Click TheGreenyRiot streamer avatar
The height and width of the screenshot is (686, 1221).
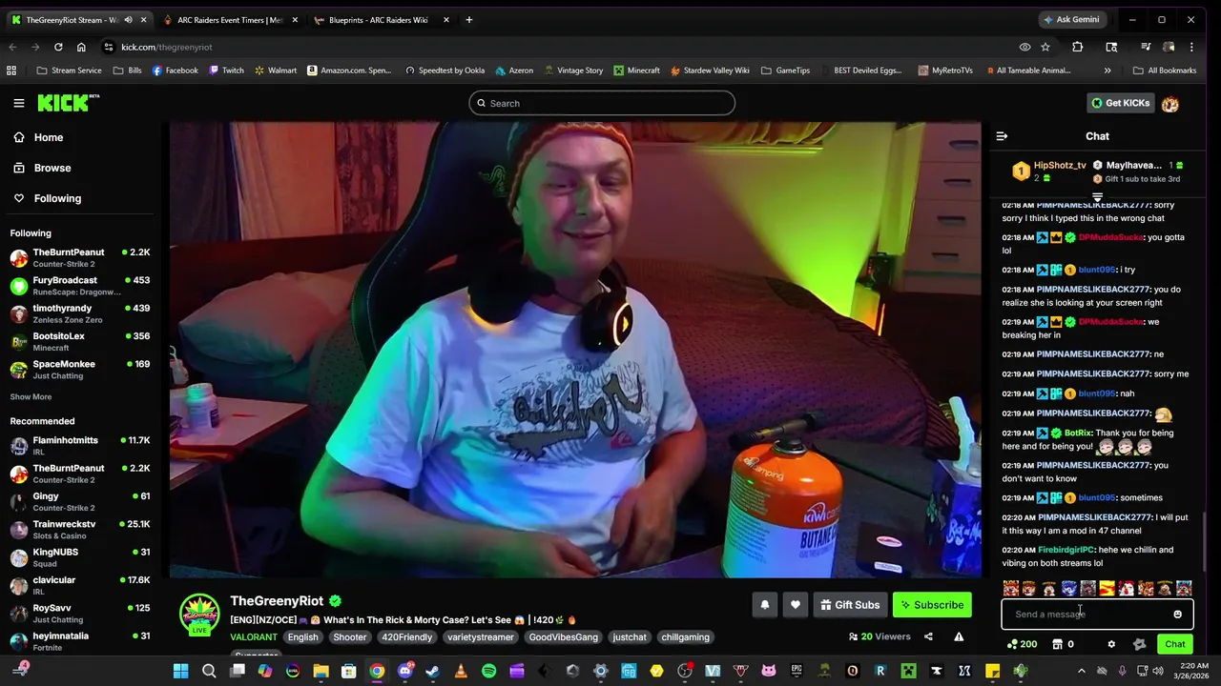click(199, 615)
